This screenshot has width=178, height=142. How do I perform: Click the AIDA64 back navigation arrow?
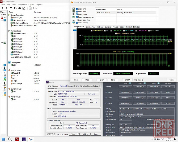click(2, 8)
